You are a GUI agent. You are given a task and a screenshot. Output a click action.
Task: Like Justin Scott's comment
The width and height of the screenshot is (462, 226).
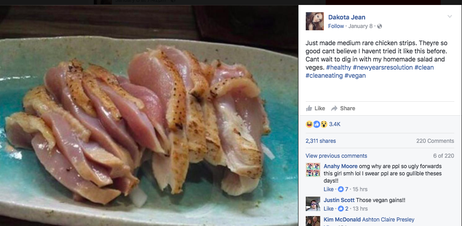(328, 209)
